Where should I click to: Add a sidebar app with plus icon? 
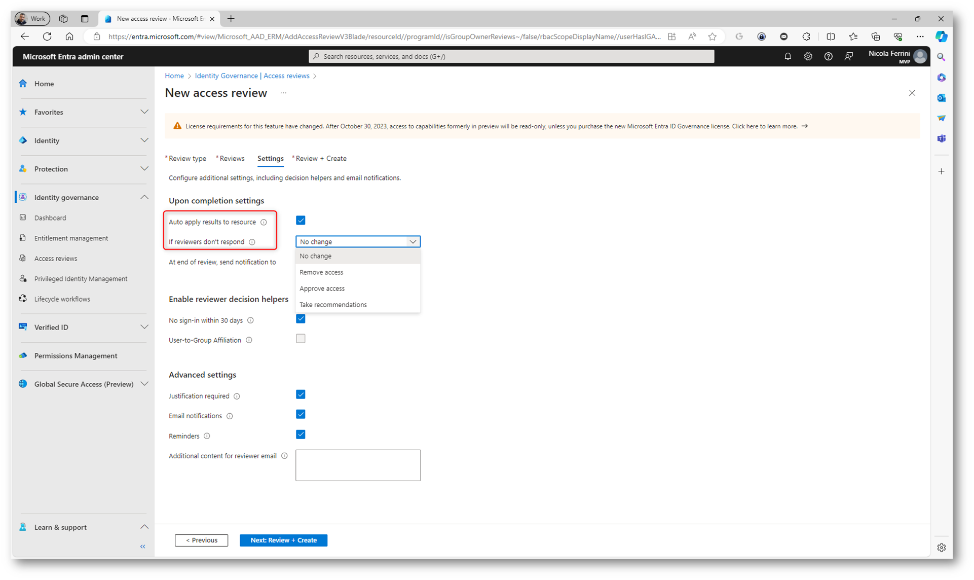click(941, 171)
